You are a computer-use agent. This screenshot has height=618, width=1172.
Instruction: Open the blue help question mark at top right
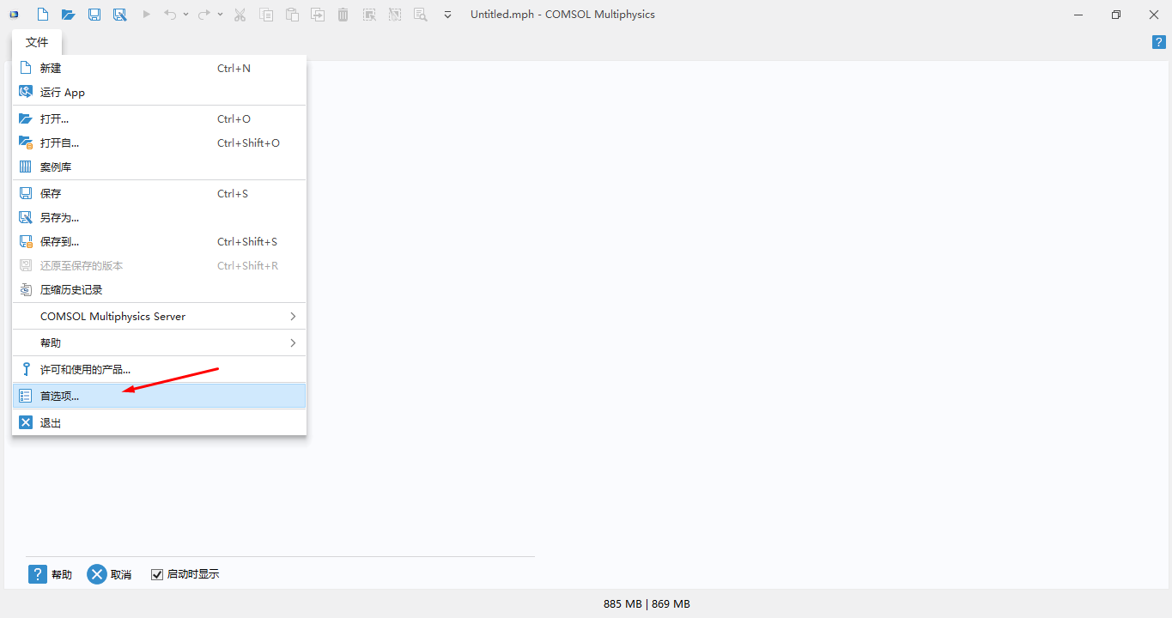click(x=1158, y=42)
